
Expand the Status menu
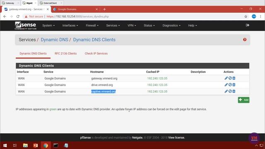pos(149,26)
